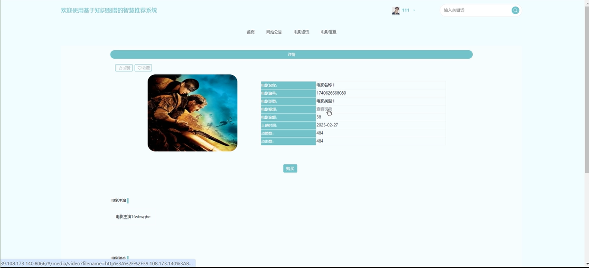
Task: Select the date 2025-02-27
Action: pyautogui.click(x=327, y=125)
